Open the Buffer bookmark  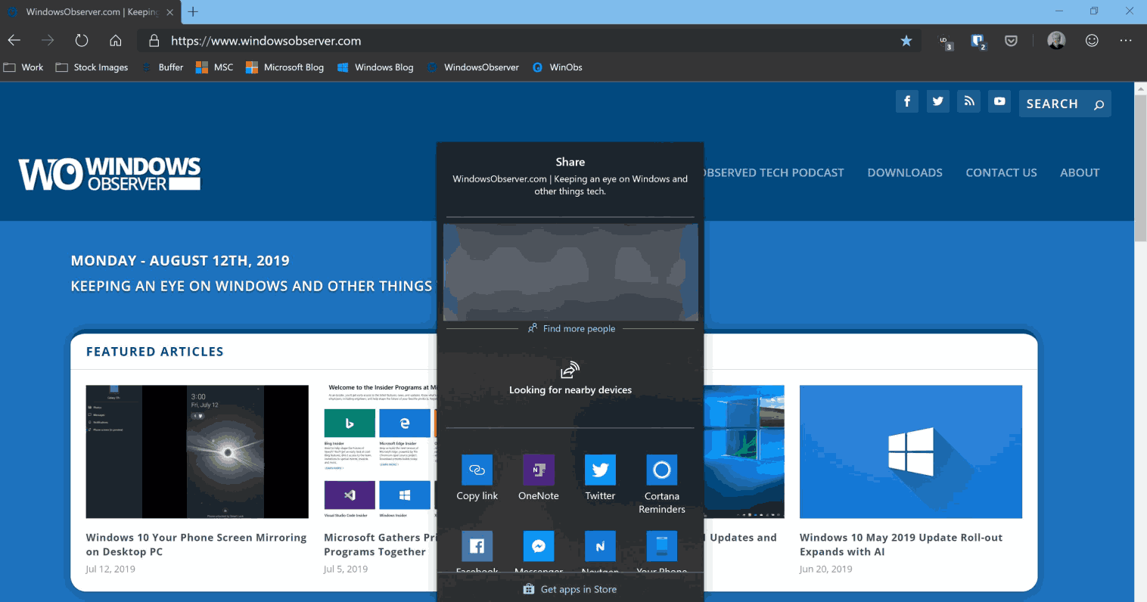(x=162, y=67)
